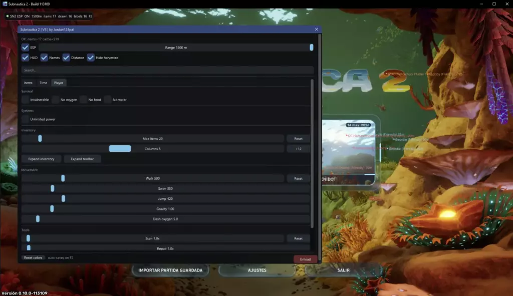Viewport: 513px width, 296px height.
Task: Enable the No food option
Action: pyautogui.click(x=84, y=100)
